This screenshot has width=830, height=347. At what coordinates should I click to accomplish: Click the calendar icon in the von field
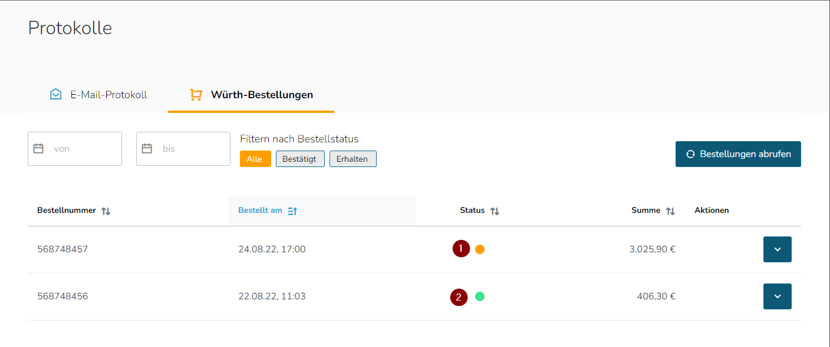click(x=38, y=149)
